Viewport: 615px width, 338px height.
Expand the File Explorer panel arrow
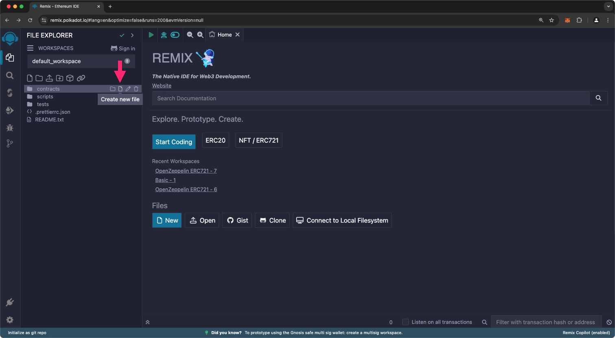(132, 35)
